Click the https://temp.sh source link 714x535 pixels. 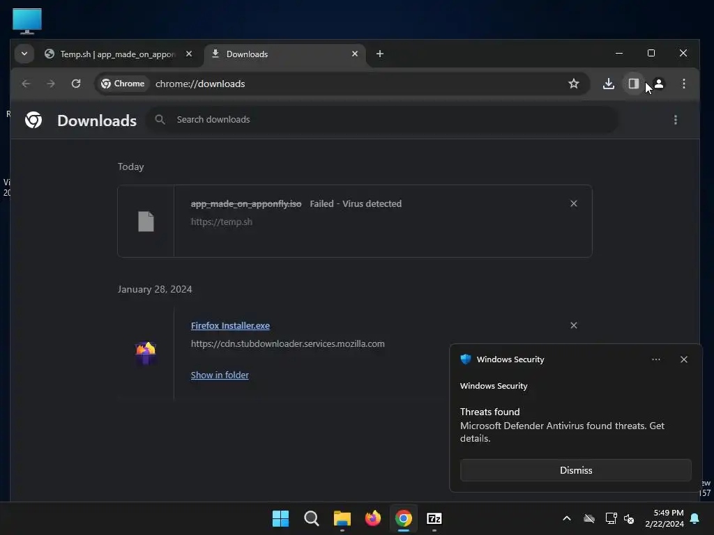coord(221,222)
